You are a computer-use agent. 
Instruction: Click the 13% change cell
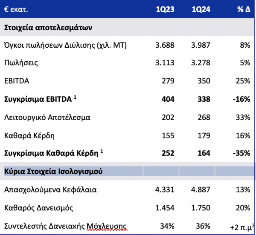point(243,190)
